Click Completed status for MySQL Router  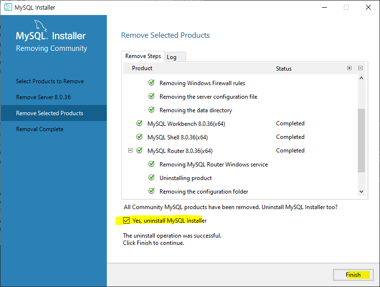(x=290, y=151)
